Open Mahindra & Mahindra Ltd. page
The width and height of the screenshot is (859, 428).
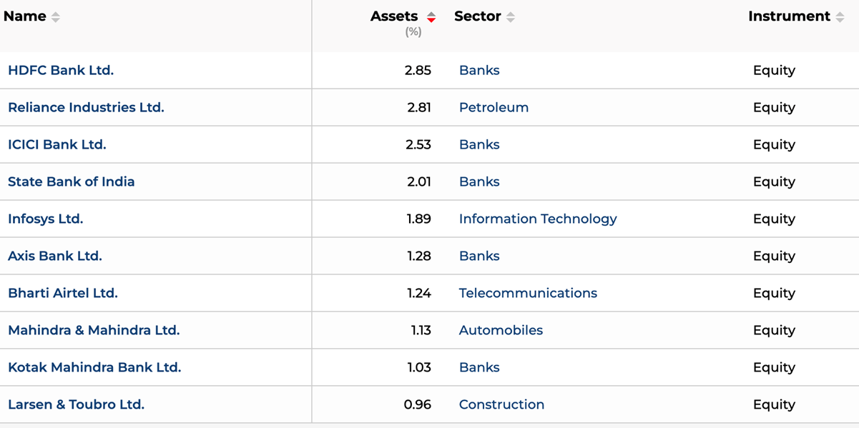(x=94, y=330)
